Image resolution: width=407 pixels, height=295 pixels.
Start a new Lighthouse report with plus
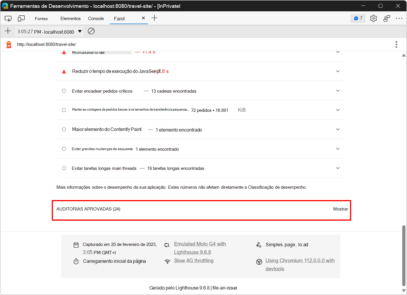coord(8,31)
